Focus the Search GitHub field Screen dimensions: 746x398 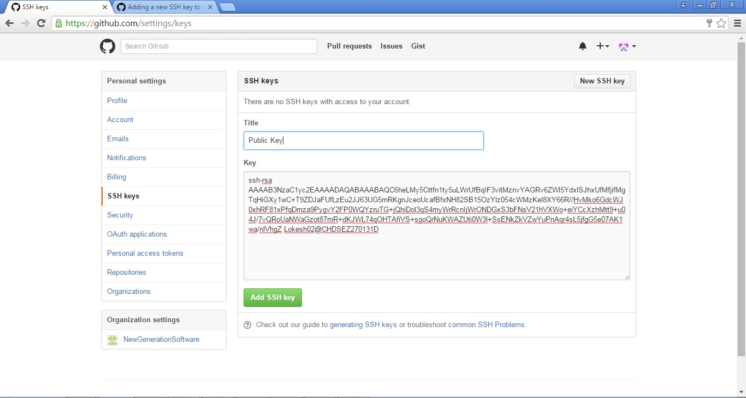click(x=219, y=46)
